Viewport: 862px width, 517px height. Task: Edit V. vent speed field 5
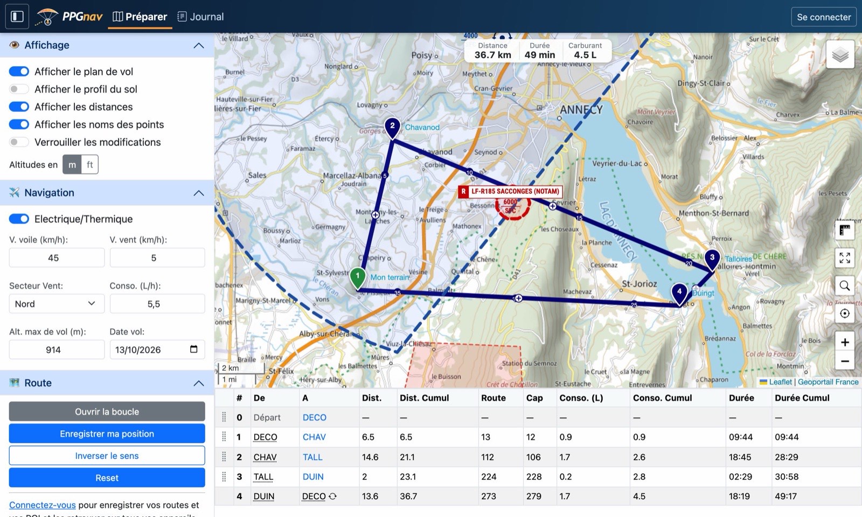(x=157, y=257)
